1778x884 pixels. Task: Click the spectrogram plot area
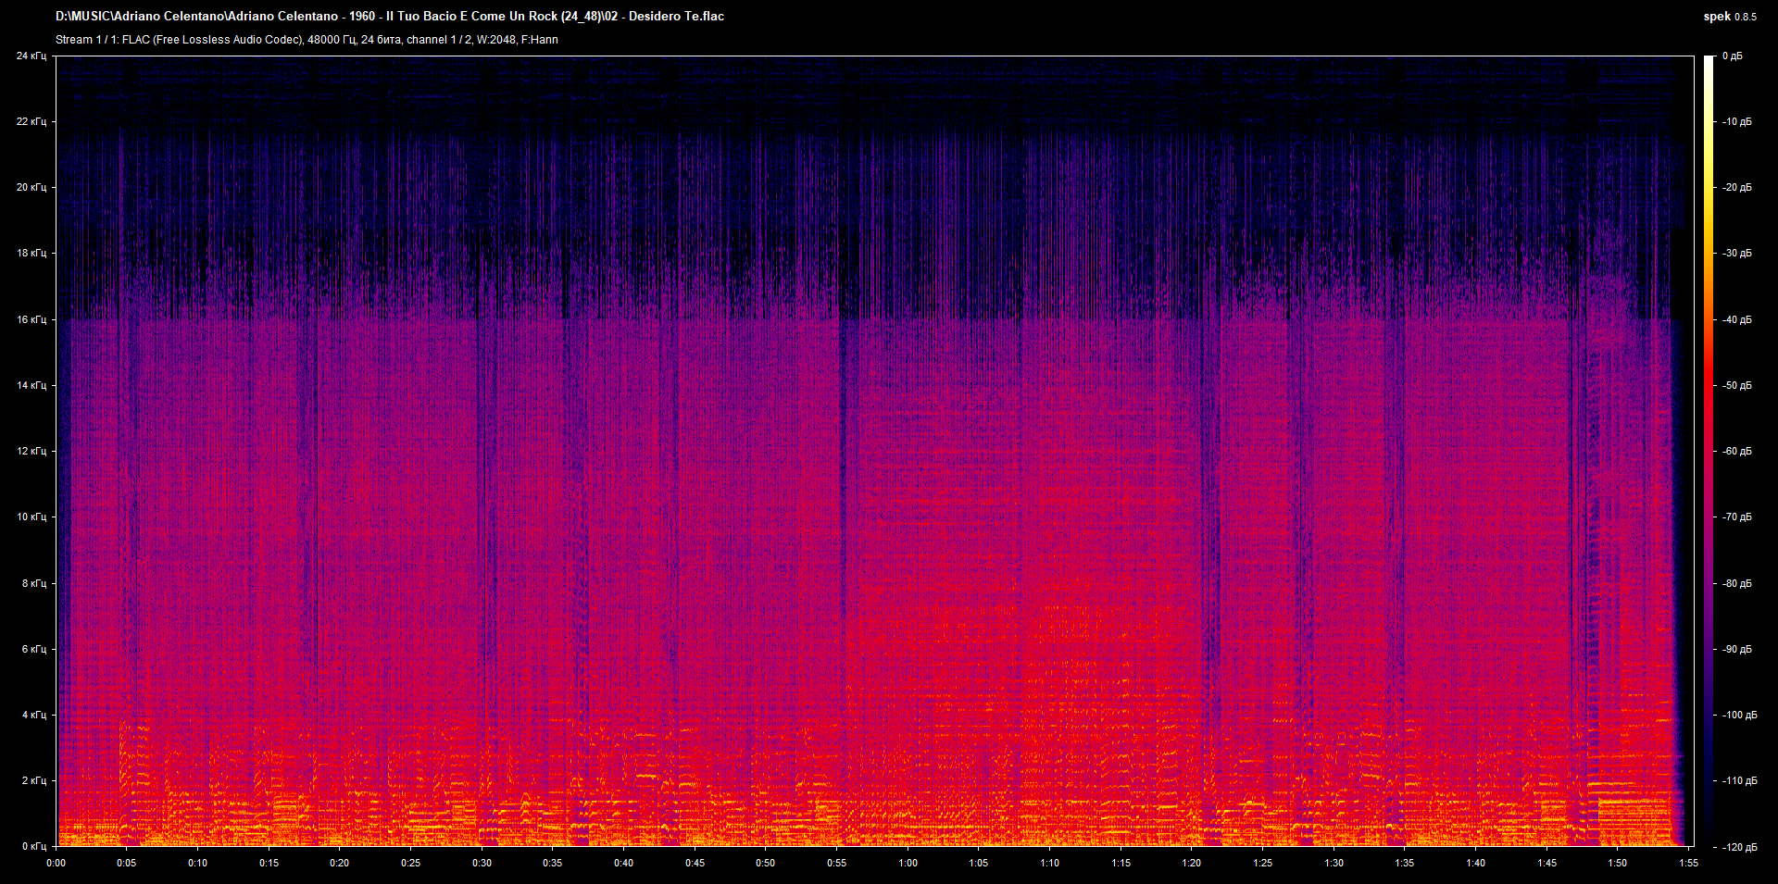pyautogui.click(x=875, y=451)
